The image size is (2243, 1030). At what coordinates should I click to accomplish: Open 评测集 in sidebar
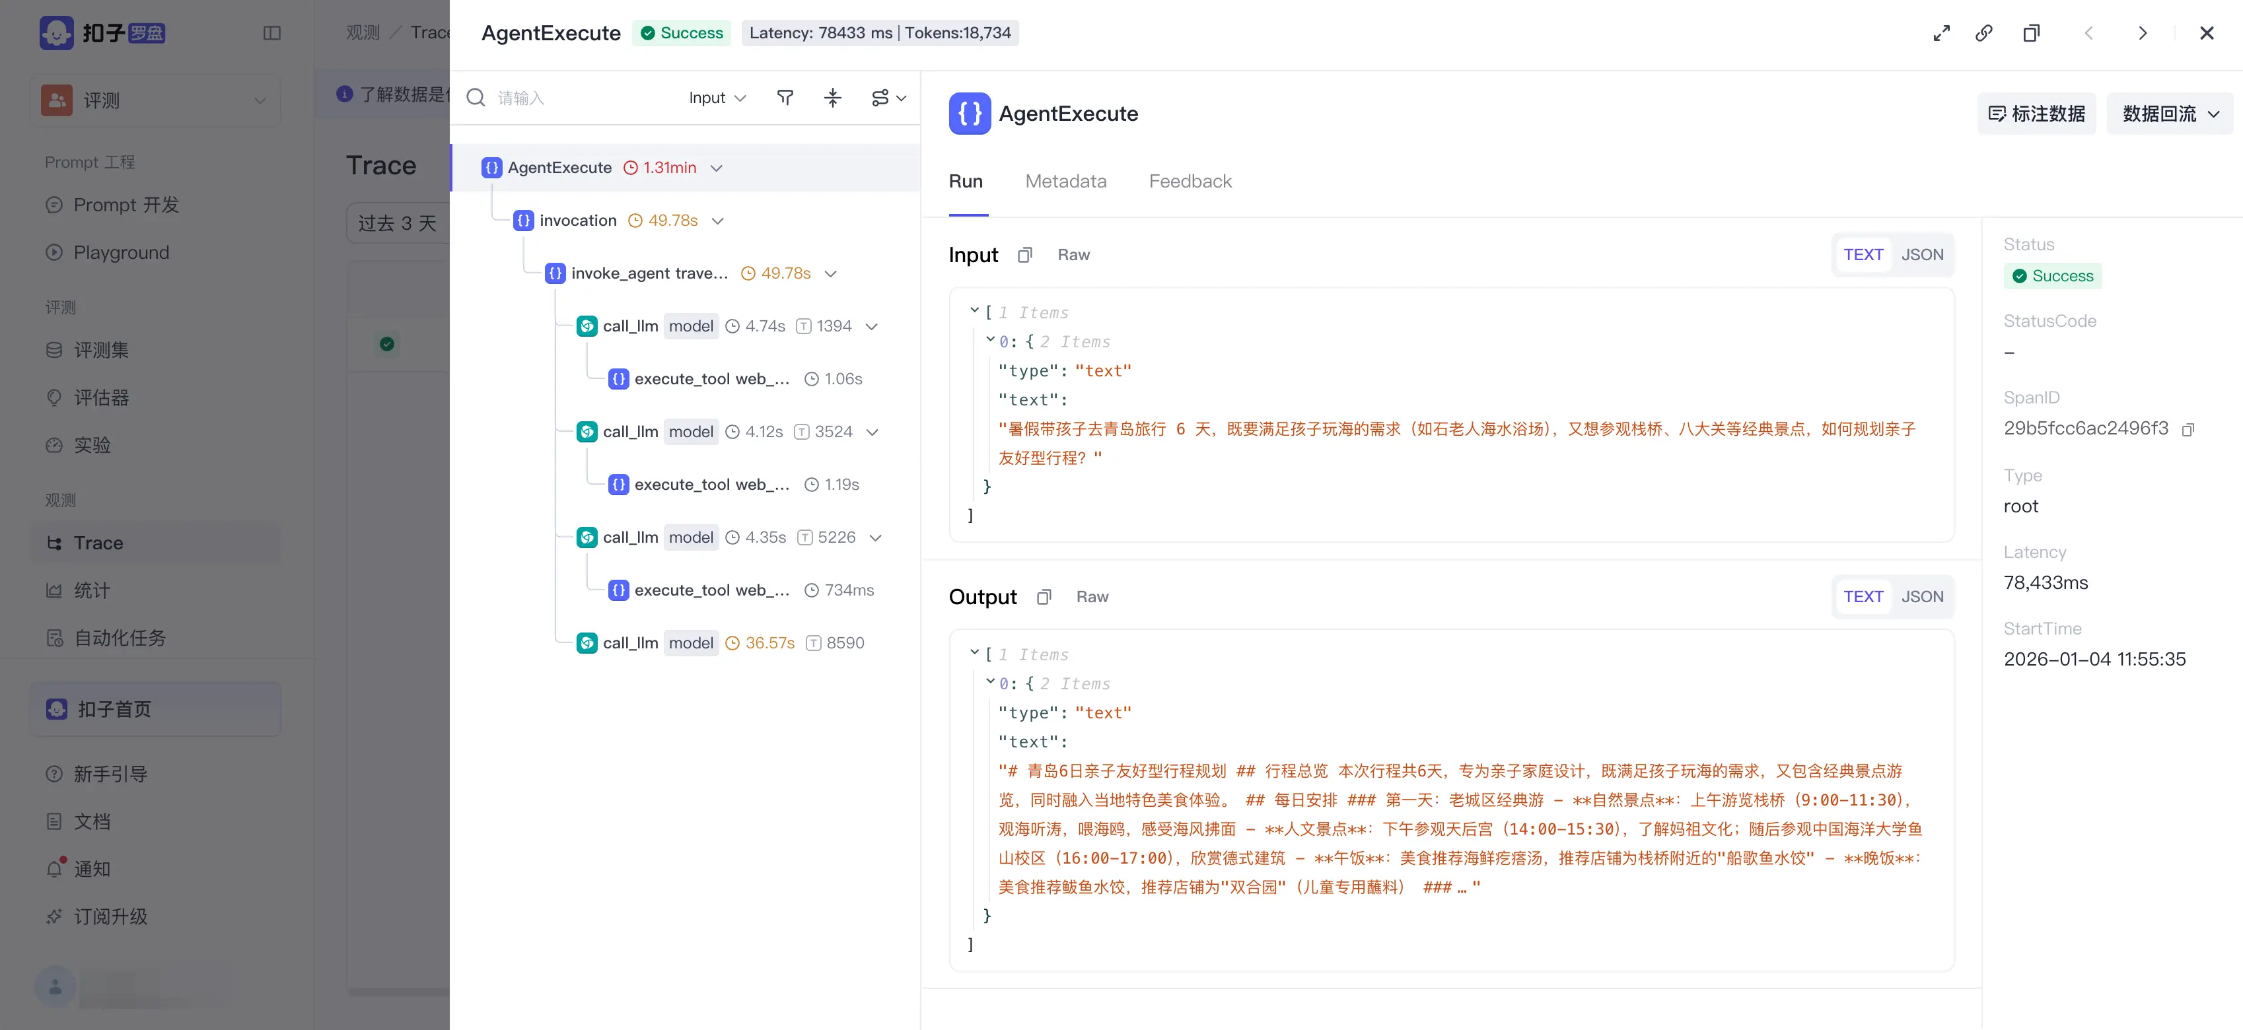pos(155,350)
